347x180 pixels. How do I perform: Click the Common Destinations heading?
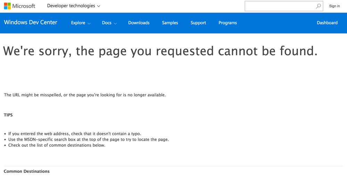26,171
